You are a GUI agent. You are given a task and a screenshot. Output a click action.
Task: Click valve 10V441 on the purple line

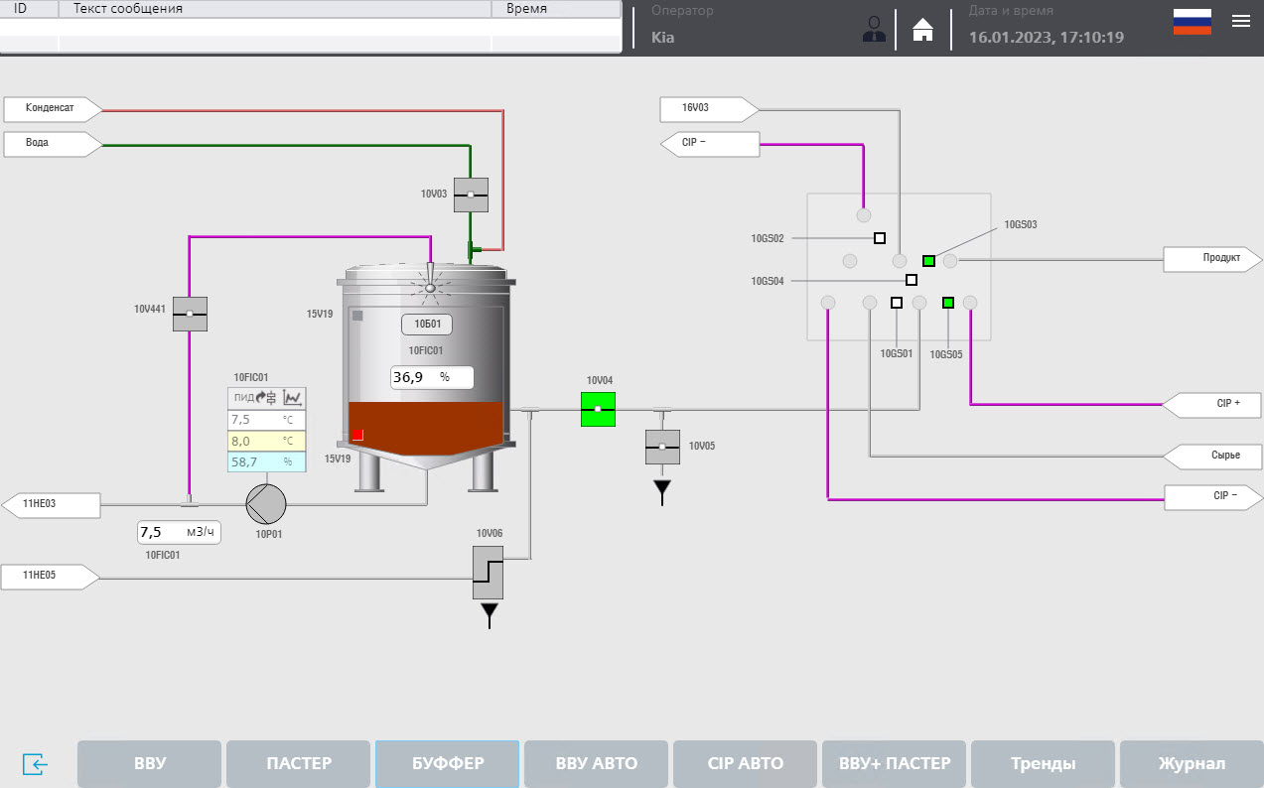pos(190,314)
